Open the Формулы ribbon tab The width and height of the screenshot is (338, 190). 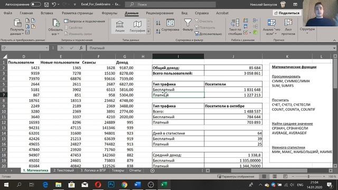click(109, 13)
